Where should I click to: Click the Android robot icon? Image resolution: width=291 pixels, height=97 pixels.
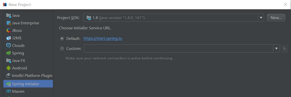pyautogui.click(x=9, y=68)
